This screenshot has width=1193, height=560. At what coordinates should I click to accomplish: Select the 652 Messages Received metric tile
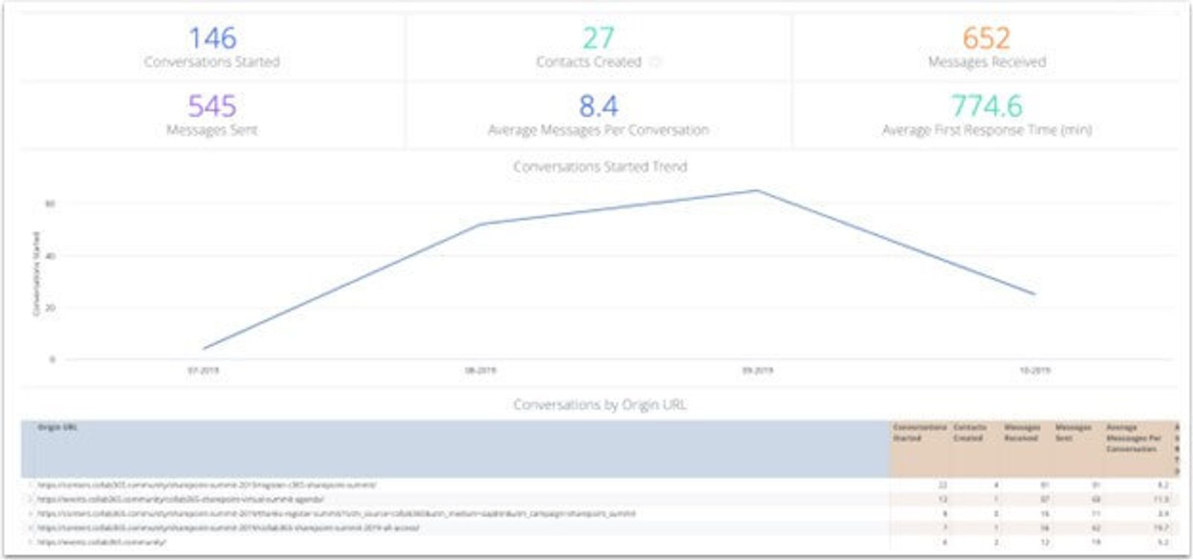[986, 47]
